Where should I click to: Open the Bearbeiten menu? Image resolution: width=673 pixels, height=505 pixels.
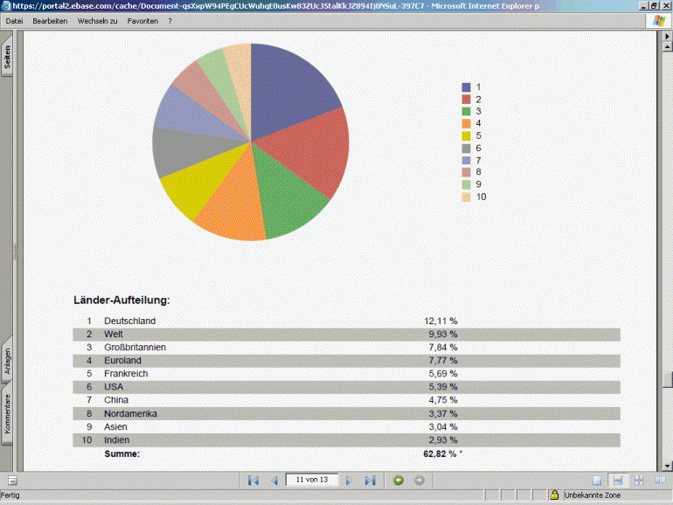click(50, 21)
